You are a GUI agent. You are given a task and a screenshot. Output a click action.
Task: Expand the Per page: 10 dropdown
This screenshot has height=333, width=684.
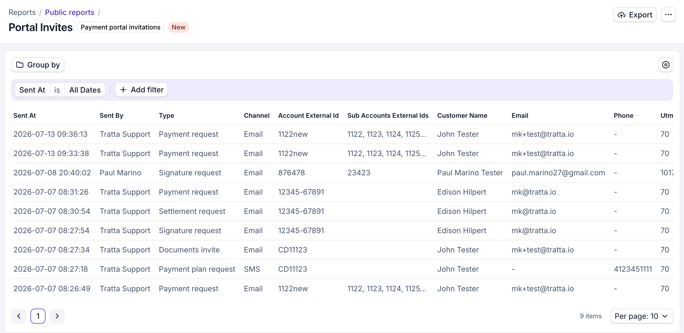pyautogui.click(x=641, y=316)
